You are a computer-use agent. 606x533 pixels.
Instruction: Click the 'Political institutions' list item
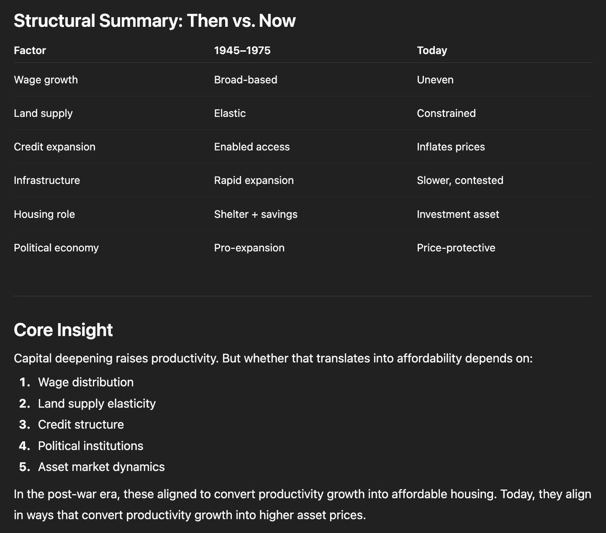(91, 446)
